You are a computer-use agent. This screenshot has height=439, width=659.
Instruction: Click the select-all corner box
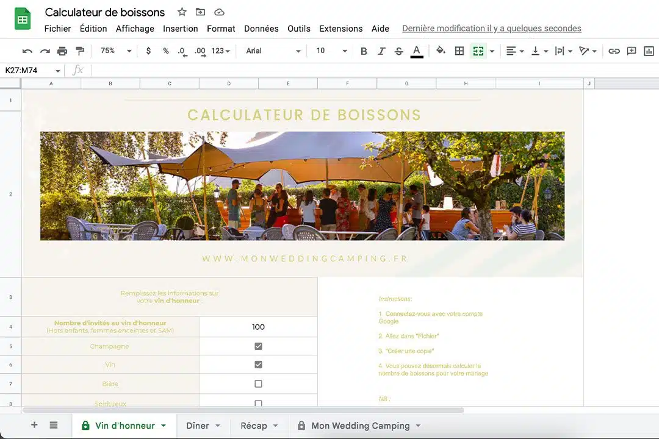pos(10,84)
